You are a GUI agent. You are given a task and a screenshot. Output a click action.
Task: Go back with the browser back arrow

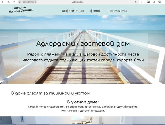click(x=3, y=2)
